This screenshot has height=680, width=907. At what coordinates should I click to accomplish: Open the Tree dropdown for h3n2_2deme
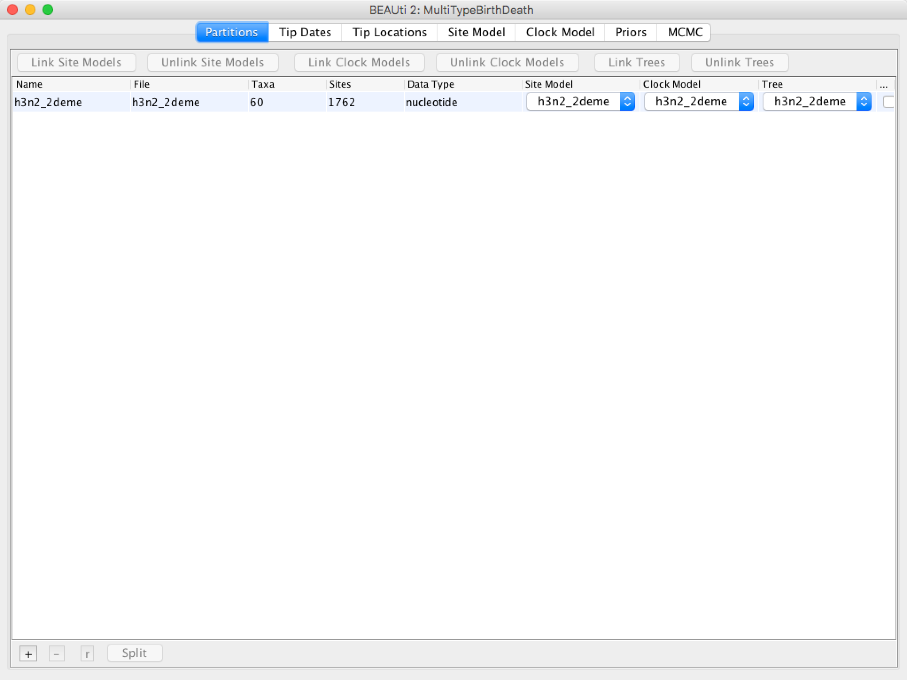pyautogui.click(x=817, y=102)
